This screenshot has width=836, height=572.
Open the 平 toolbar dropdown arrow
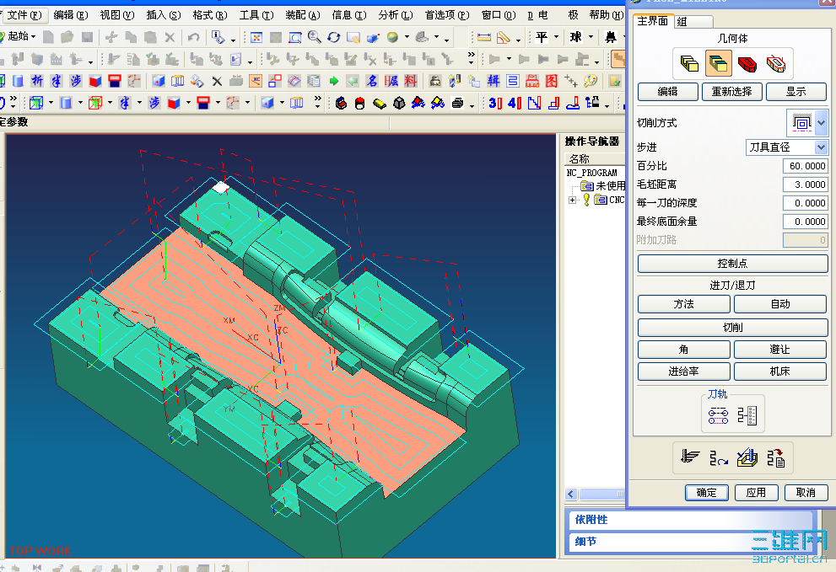pos(556,37)
